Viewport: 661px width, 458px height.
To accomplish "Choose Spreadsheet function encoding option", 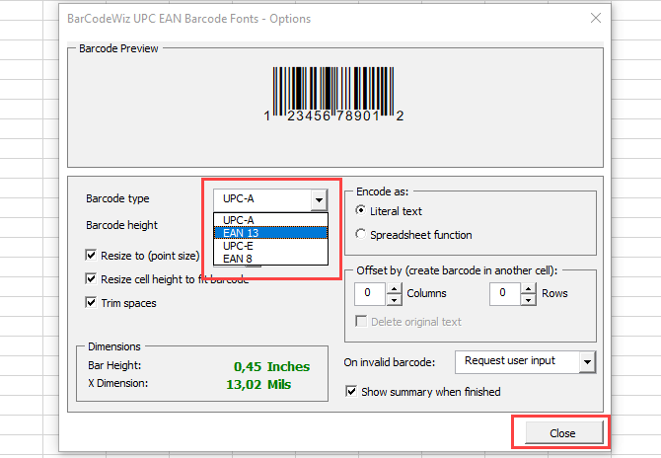I will (361, 234).
